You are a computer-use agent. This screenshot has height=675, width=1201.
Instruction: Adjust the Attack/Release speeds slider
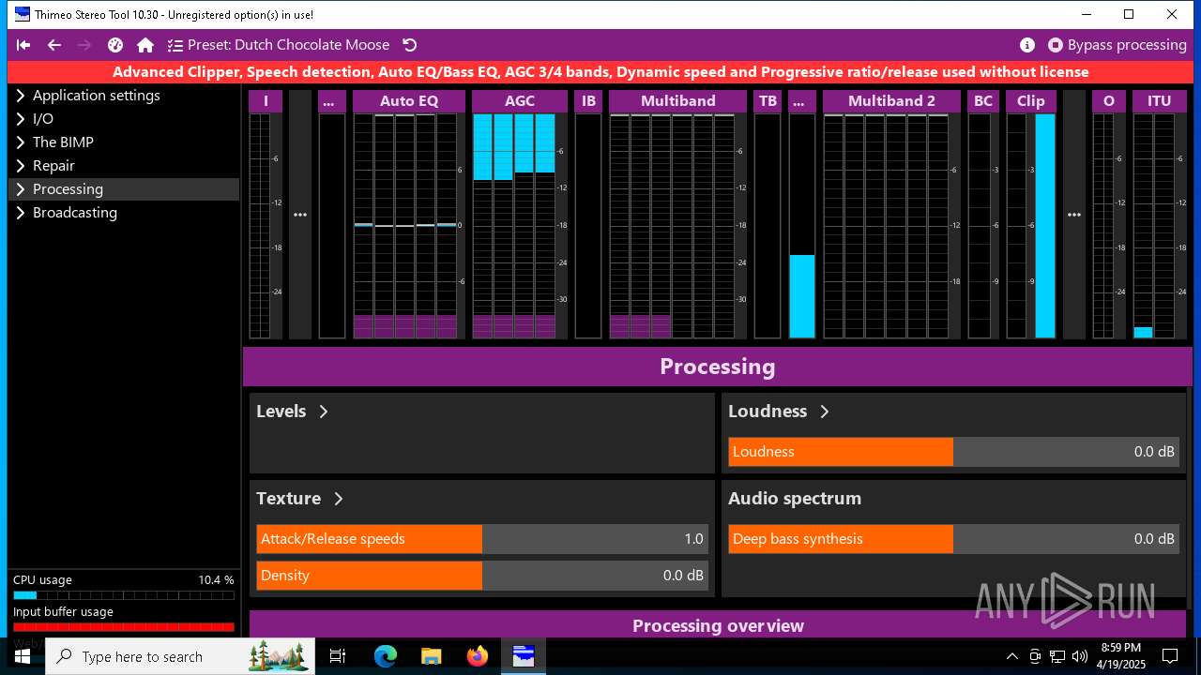[482, 539]
